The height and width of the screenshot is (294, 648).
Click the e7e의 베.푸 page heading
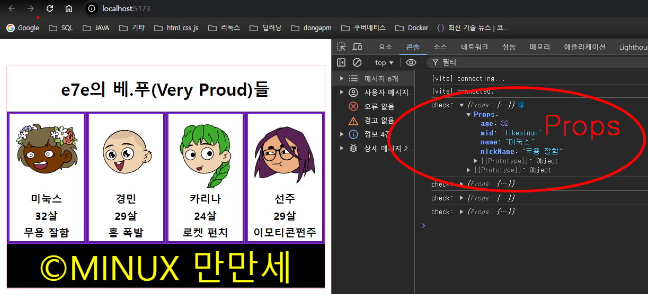coord(165,90)
